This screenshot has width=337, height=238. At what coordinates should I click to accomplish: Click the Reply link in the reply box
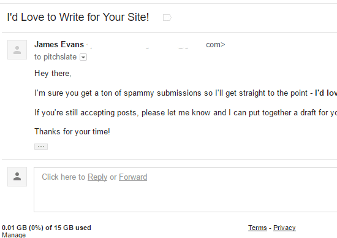(x=97, y=177)
